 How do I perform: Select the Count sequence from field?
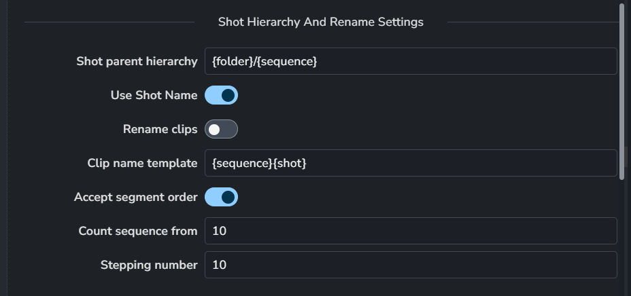pos(411,231)
